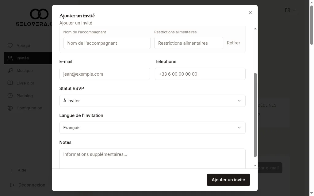Click the page scrollbar thumb at far right
This screenshot has width=314, height=196.
(312, 25)
